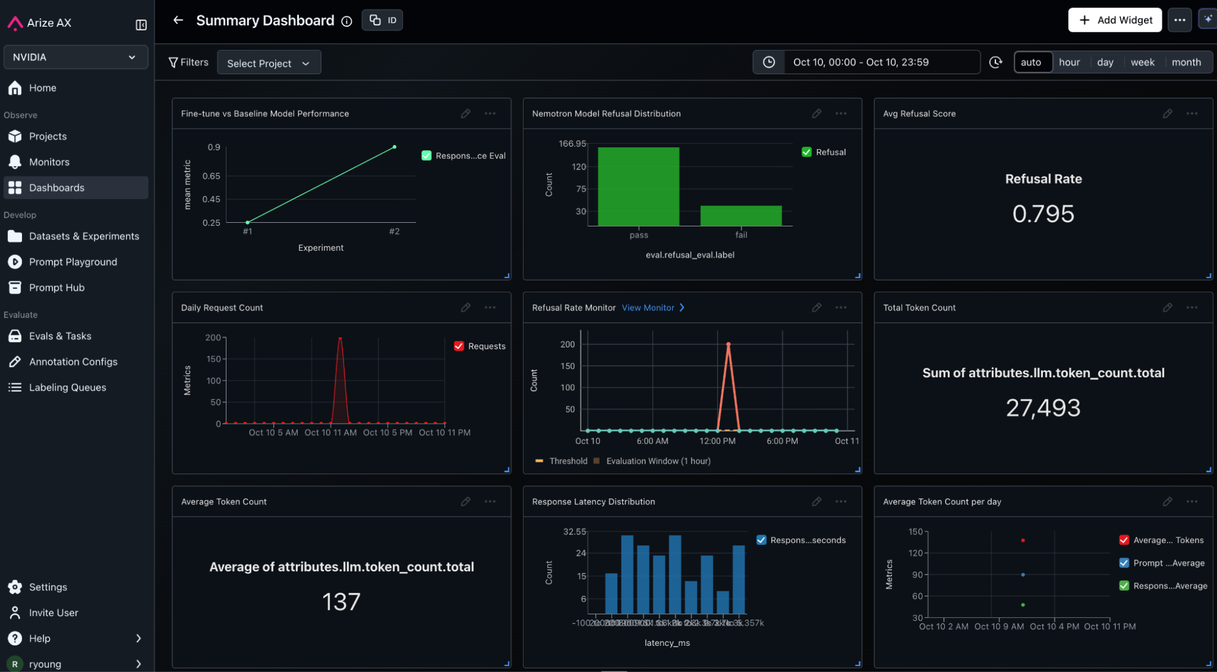The width and height of the screenshot is (1217, 672).
Task: Open the NVIDIA organization dropdown
Action: pyautogui.click(x=75, y=57)
